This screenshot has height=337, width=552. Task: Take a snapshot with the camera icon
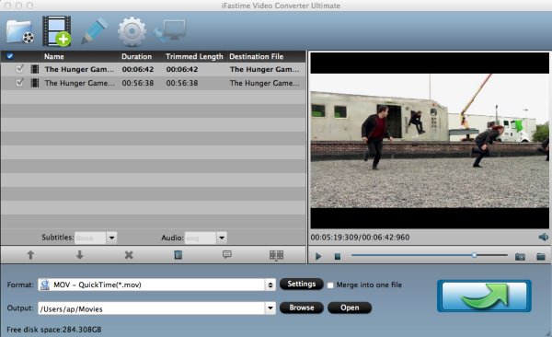click(520, 257)
